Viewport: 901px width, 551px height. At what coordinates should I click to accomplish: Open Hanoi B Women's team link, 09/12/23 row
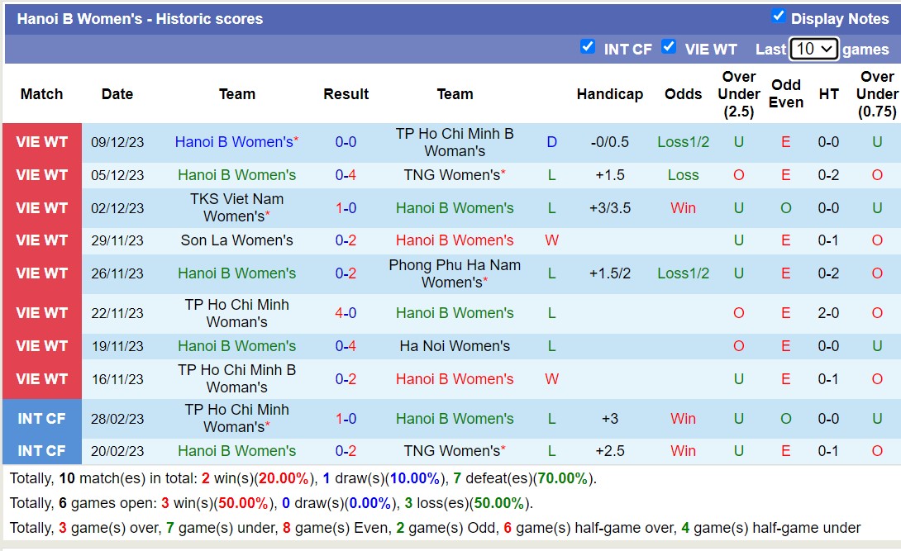click(234, 142)
